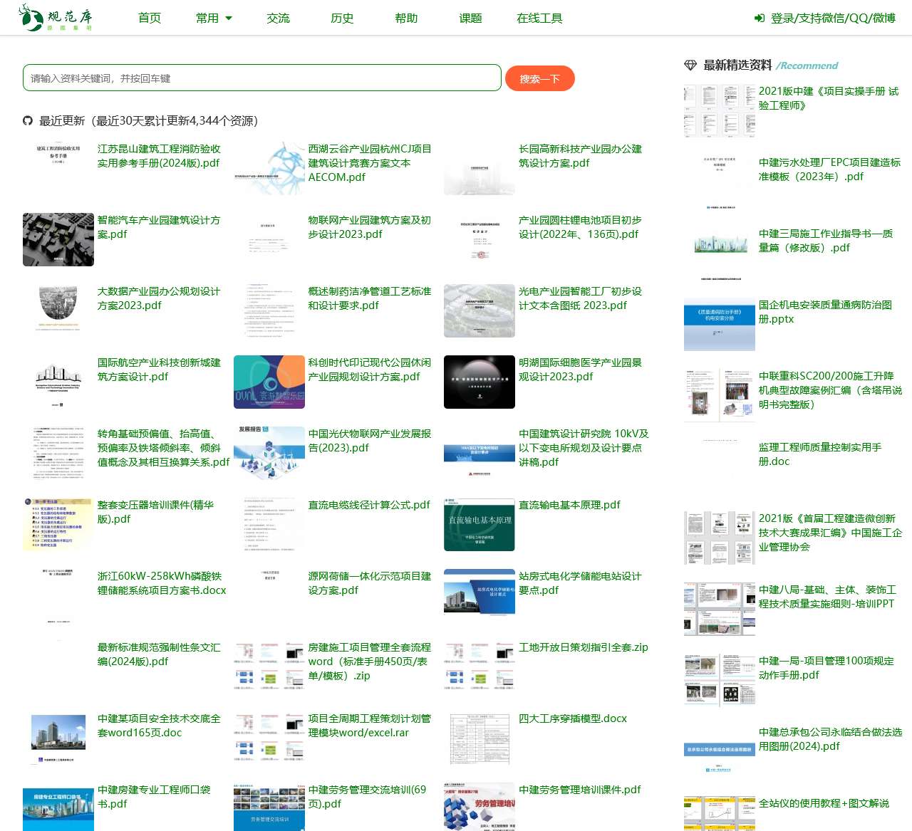The image size is (912, 831).
Task: Expand the 常用 dropdown menu
Action: [214, 19]
